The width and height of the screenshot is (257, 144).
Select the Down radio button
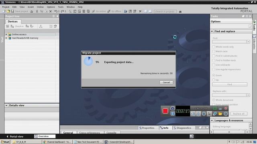214,75
